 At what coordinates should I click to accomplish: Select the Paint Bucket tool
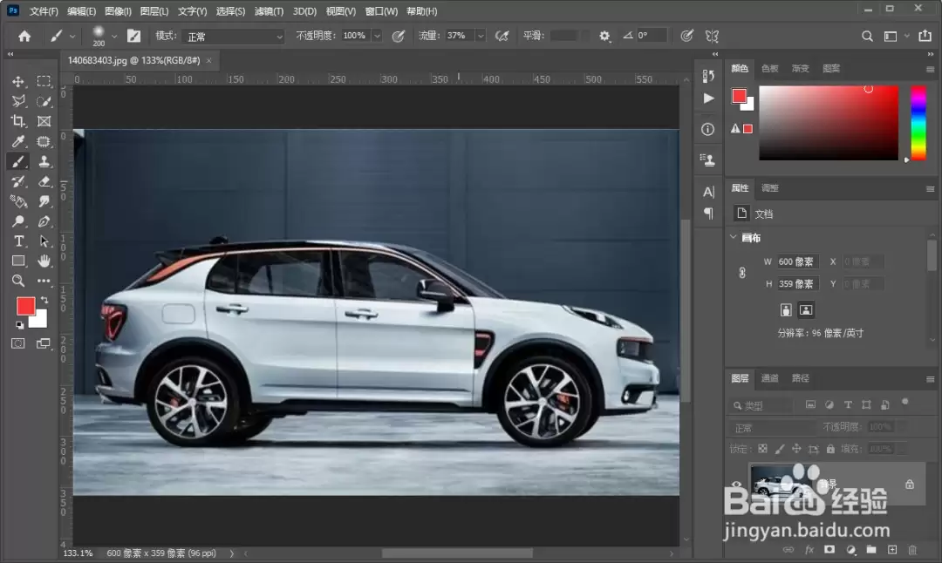click(x=18, y=201)
